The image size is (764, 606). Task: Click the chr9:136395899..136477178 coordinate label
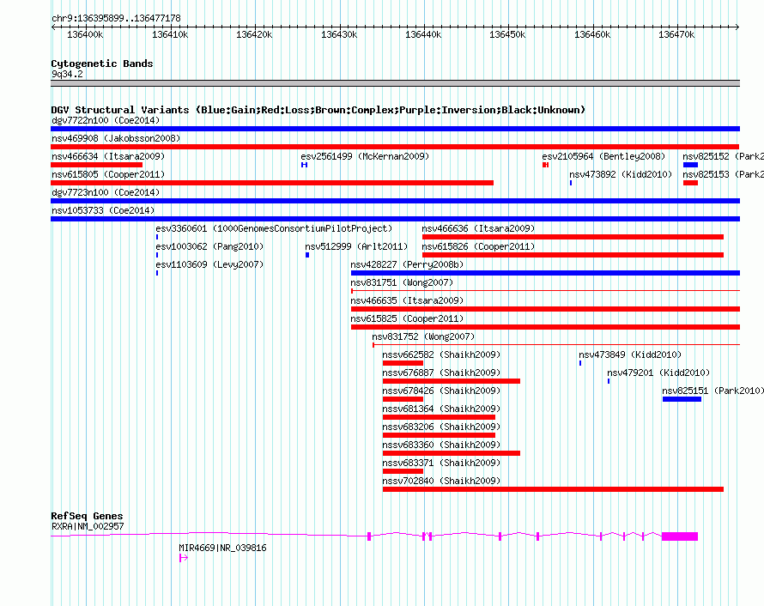(x=116, y=18)
